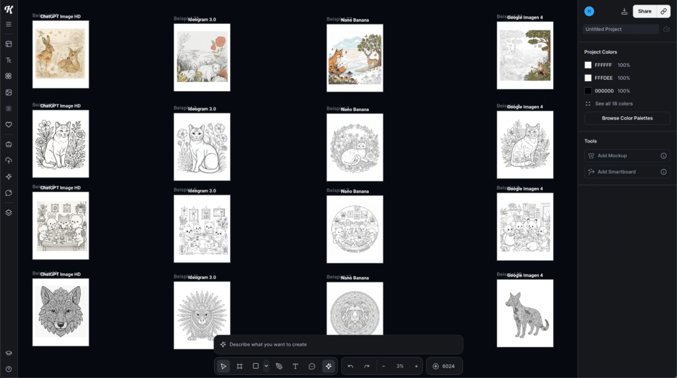Choose the artboard frame tool
Screen dimensions: 677x378
(x=240, y=366)
